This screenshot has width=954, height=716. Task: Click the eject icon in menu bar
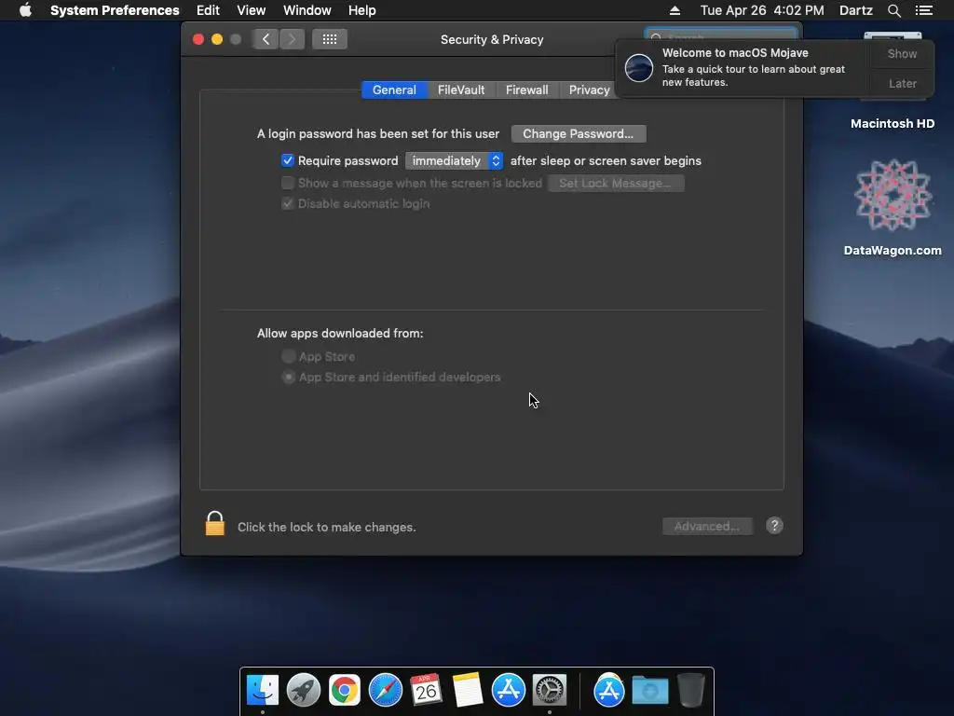point(675,10)
